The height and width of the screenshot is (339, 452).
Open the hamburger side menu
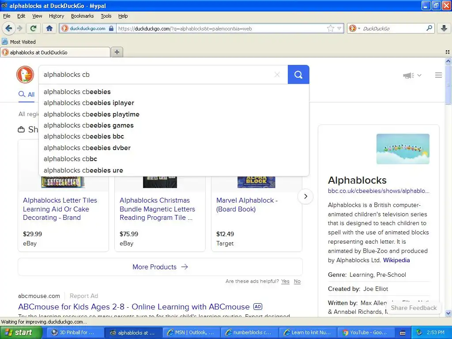438,75
